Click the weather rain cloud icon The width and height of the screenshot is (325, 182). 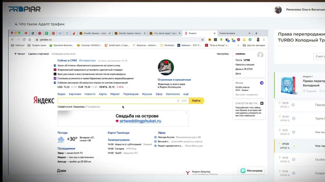(x=61, y=139)
